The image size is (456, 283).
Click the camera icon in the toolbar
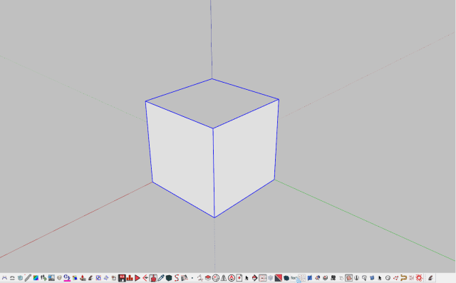tap(333, 278)
